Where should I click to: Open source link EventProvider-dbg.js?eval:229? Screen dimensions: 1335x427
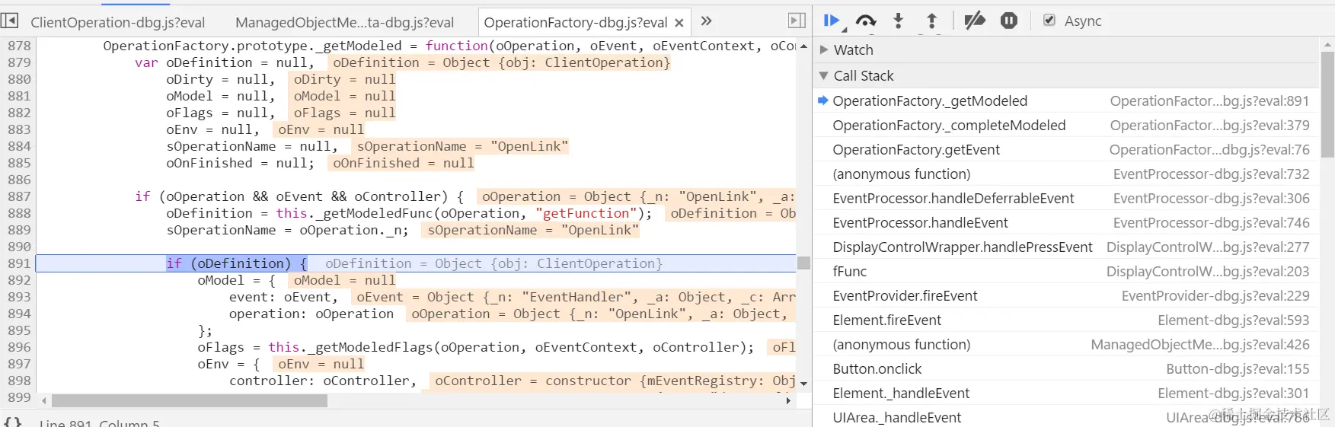click(1215, 295)
